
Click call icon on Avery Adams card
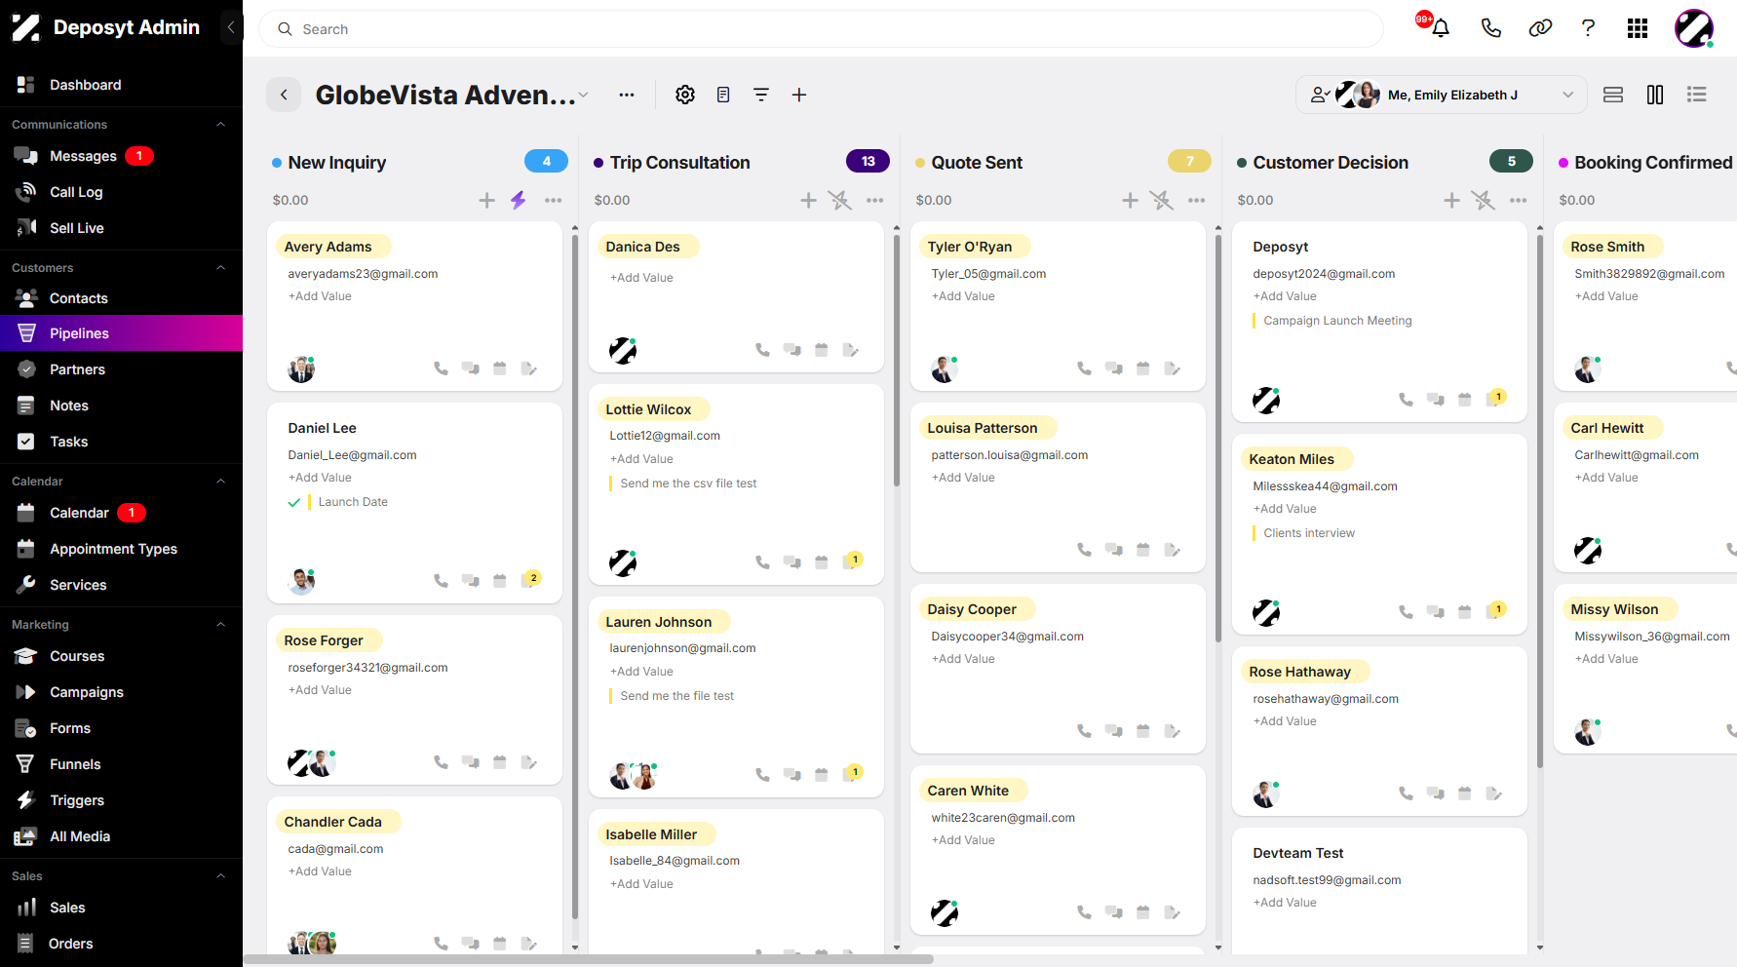(x=442, y=368)
